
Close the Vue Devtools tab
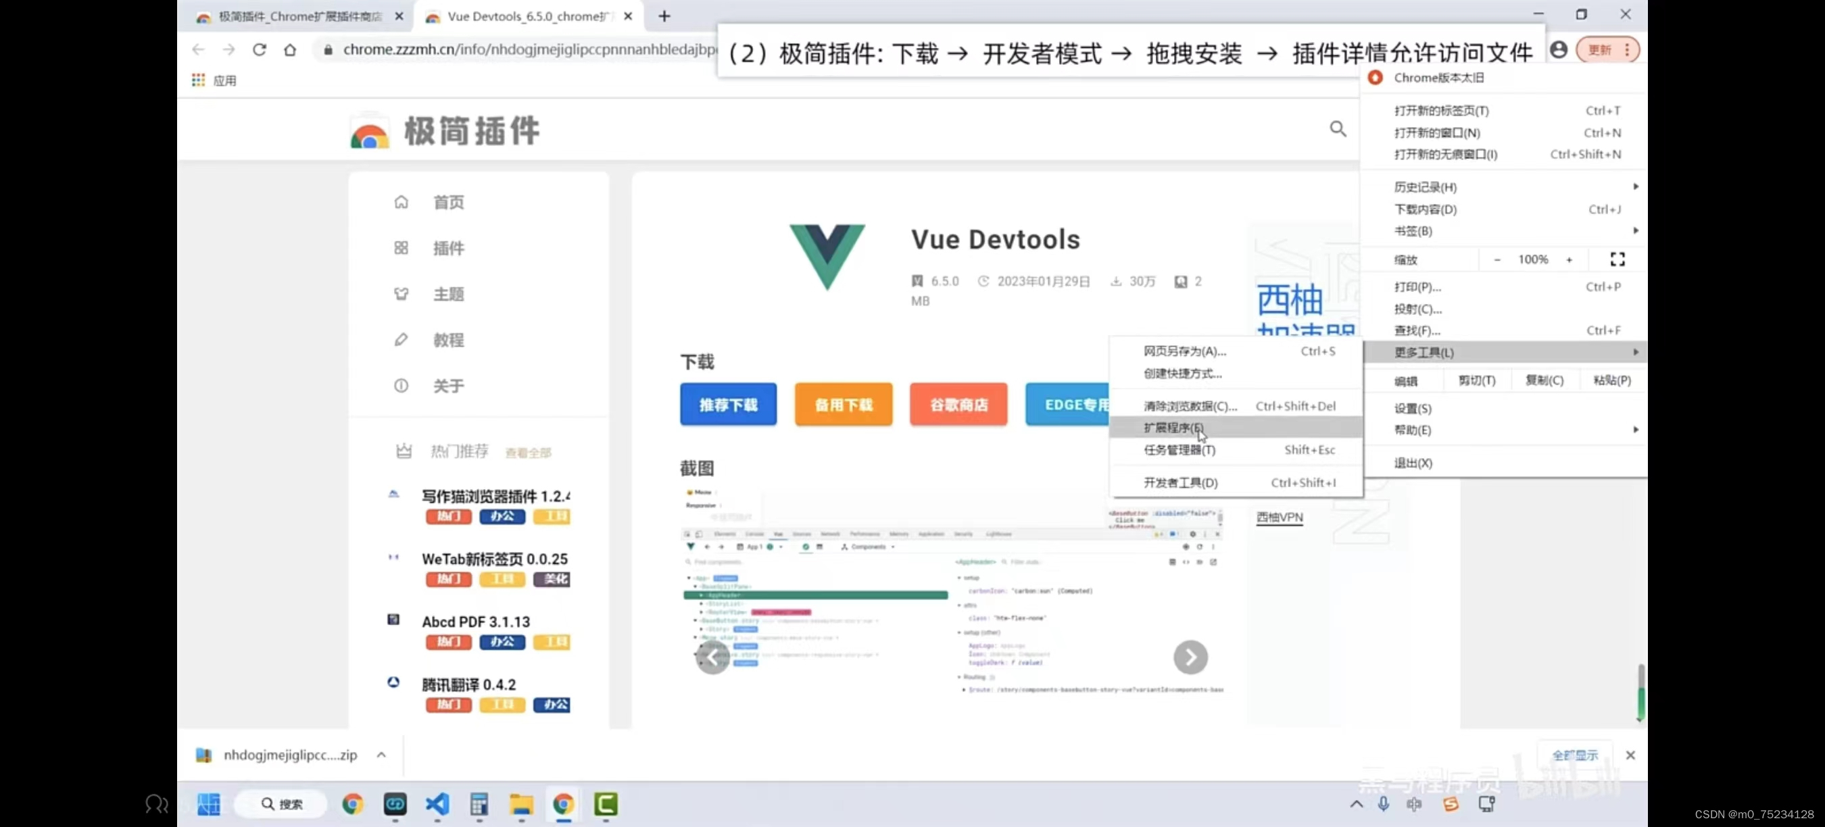point(628,16)
